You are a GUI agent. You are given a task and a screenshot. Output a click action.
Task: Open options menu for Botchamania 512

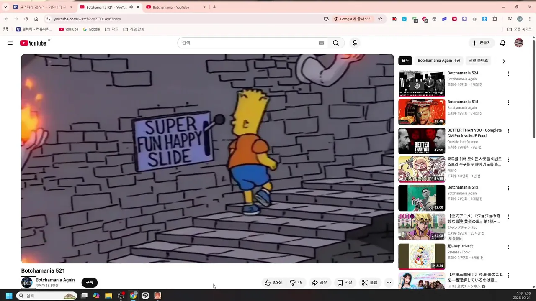click(508, 188)
